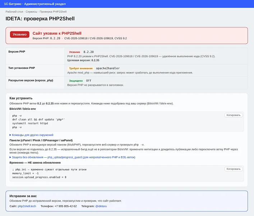
Task: Click the Исправим за вас heading
Action: pyautogui.click(x=23, y=196)
